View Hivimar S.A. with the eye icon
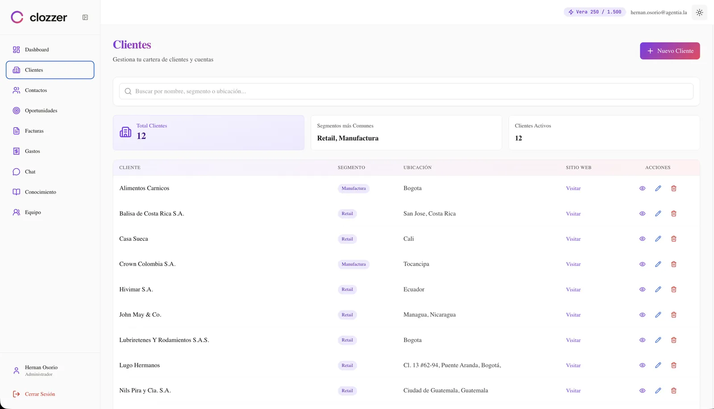The image size is (714, 409). 642,289
